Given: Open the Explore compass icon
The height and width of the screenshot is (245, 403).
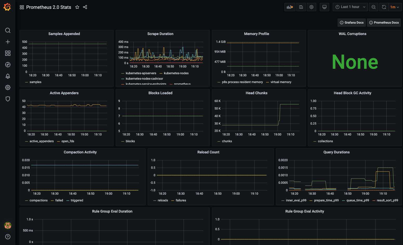Looking at the screenshot, I should (x=8, y=65).
